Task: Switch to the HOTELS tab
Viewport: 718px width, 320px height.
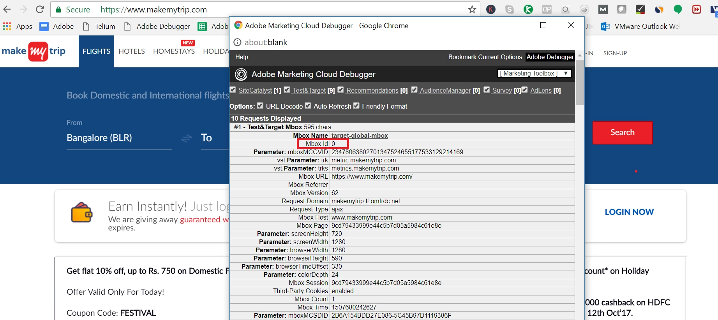Action: [x=132, y=51]
